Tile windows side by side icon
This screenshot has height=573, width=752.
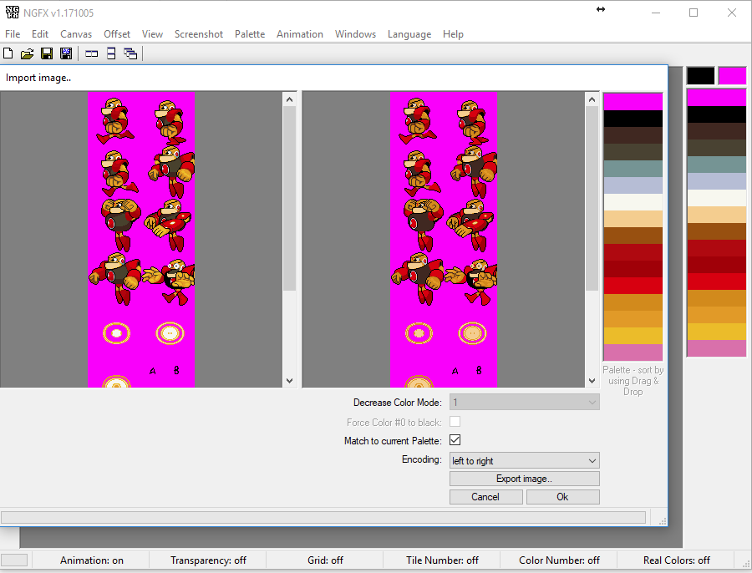coord(92,53)
